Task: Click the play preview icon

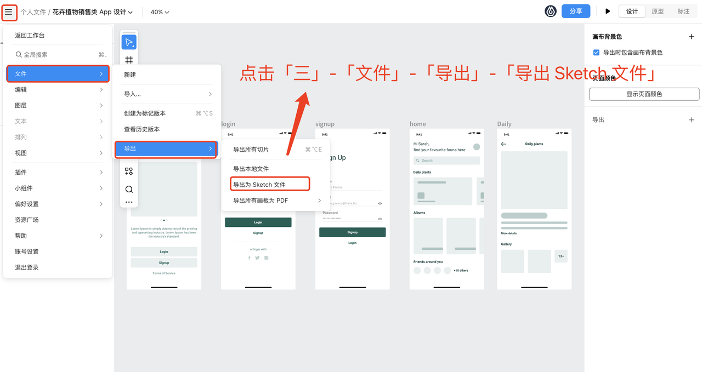Action: pyautogui.click(x=608, y=12)
